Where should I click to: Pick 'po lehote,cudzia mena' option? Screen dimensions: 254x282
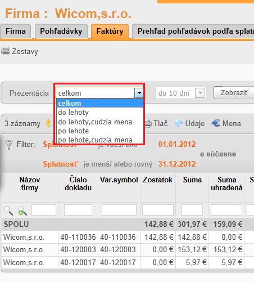coord(100,140)
